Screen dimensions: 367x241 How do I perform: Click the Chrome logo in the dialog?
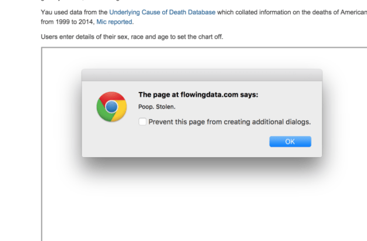[x=111, y=107]
